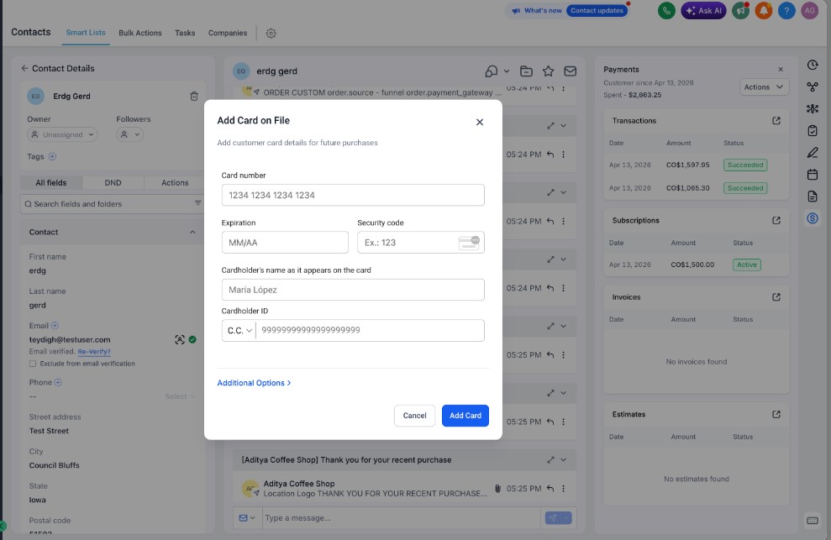Screen dimensions: 831x540
Task: Close the Payments panel
Action: (781, 70)
